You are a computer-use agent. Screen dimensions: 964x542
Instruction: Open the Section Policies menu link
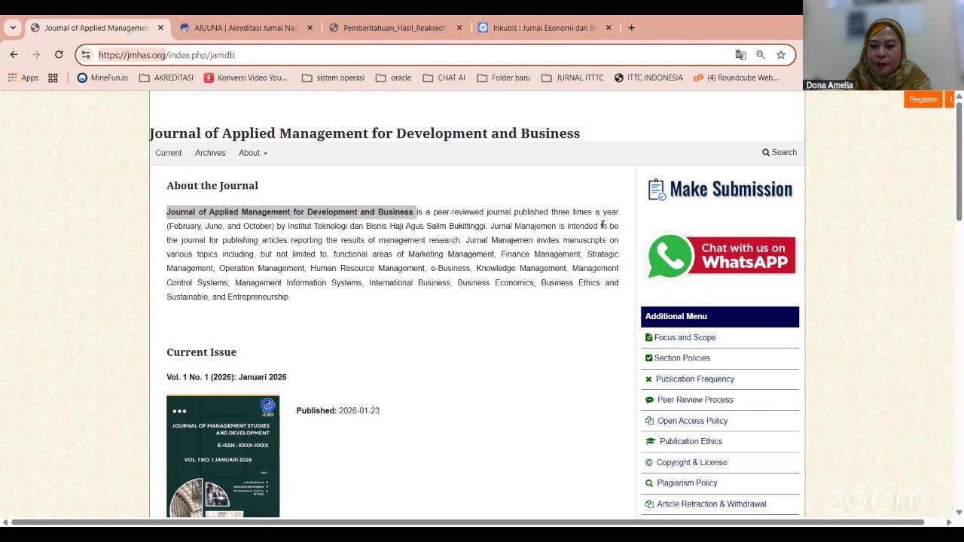682,358
